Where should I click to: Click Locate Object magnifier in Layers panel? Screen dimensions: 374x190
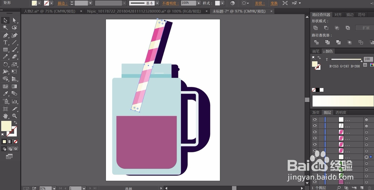[339, 188]
